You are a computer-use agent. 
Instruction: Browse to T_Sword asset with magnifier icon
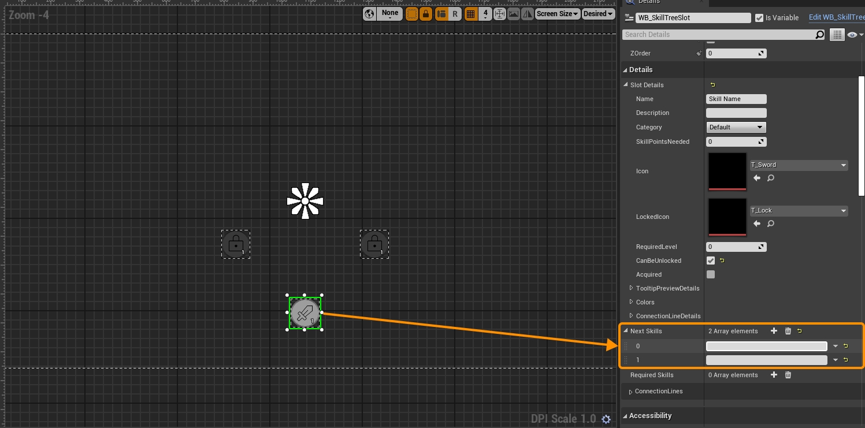click(x=771, y=178)
